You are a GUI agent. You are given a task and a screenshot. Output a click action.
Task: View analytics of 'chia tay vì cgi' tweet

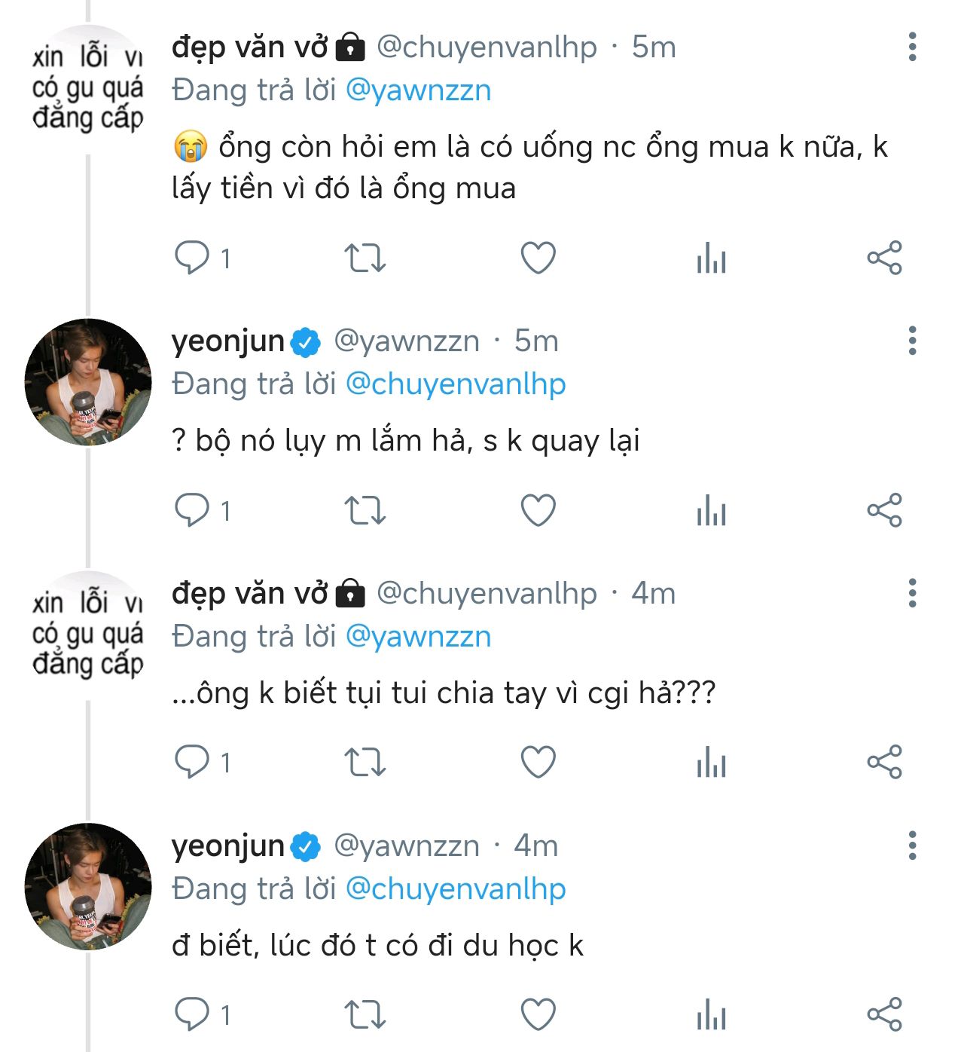(x=711, y=762)
